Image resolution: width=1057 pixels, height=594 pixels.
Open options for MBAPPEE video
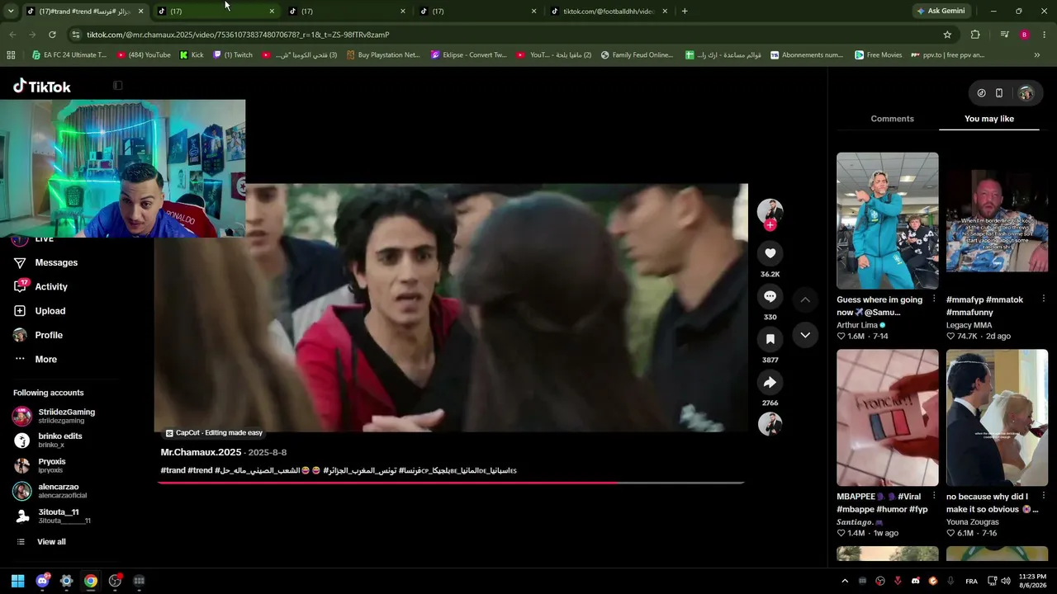pos(934,497)
